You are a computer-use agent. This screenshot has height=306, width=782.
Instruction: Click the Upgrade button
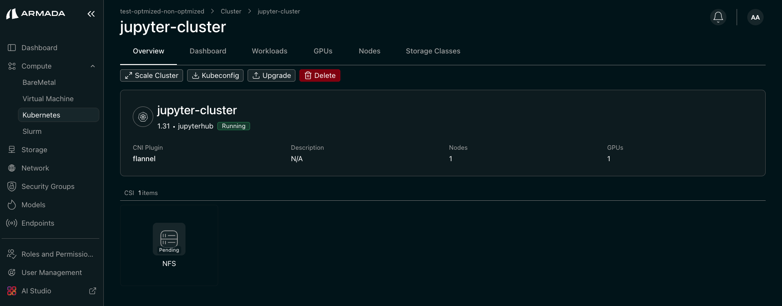tap(271, 75)
